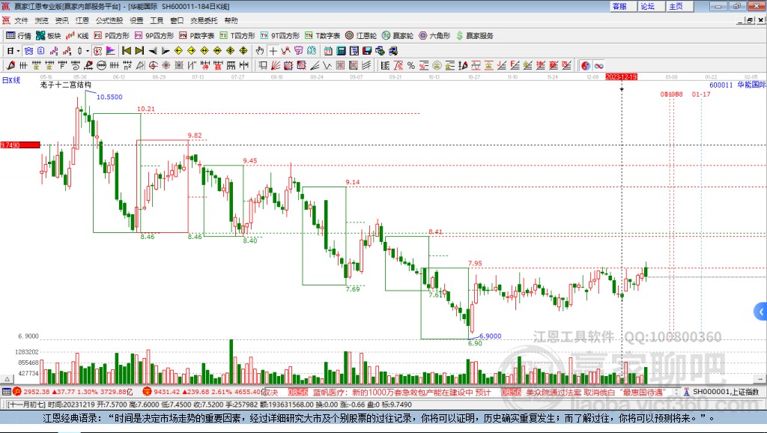Screen dimensions: 767x433
Task: Click the red 沪 index badge
Action: 17,391
